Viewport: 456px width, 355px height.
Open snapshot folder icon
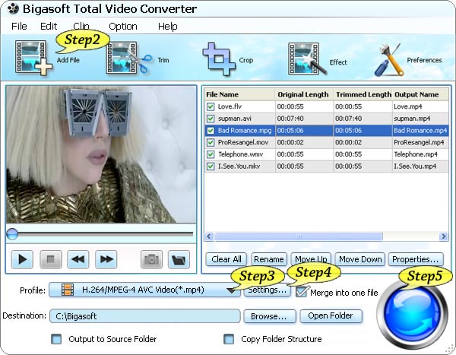[x=179, y=259]
